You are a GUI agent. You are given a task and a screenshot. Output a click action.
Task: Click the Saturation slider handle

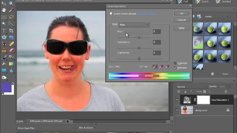139,48
